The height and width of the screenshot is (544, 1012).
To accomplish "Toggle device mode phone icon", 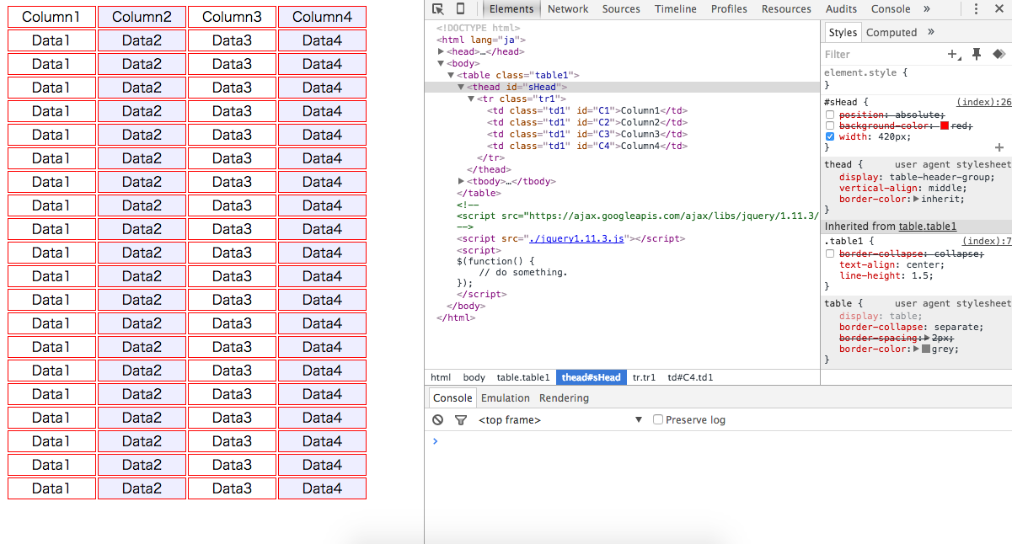I will click(x=460, y=9).
